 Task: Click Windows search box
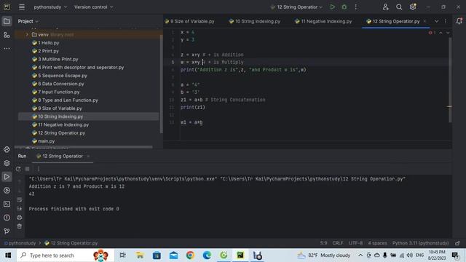click(x=65, y=255)
